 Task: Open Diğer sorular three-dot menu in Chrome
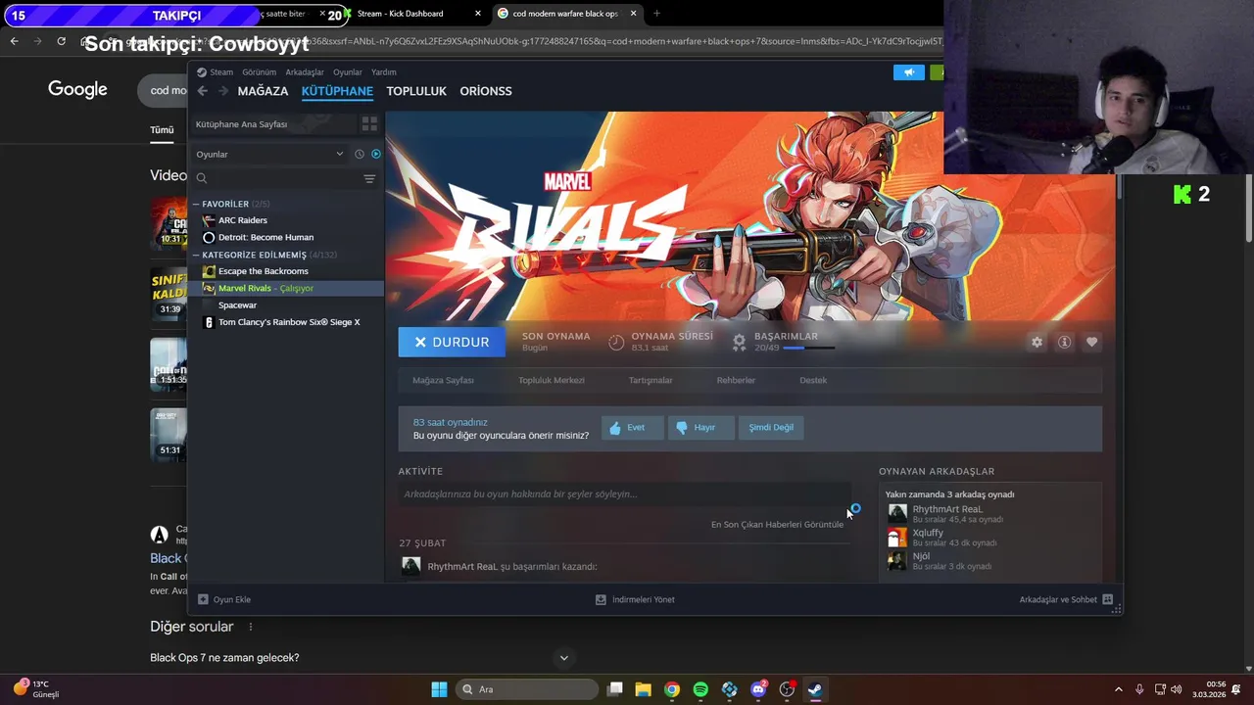(x=251, y=627)
